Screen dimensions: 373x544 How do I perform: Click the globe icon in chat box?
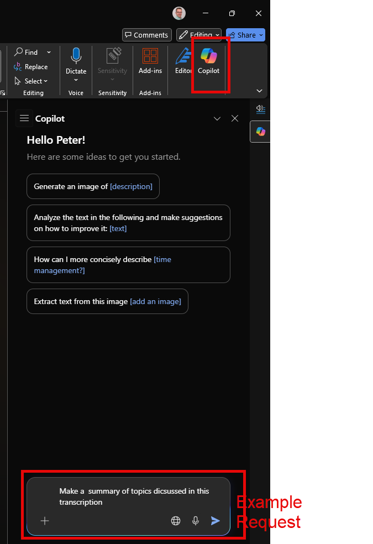[x=176, y=521]
